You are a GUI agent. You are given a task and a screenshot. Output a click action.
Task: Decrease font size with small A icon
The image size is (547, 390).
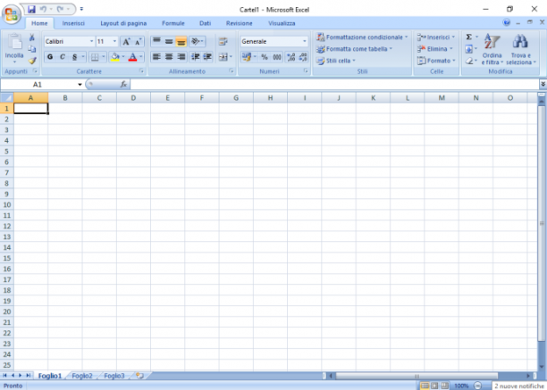[139, 41]
